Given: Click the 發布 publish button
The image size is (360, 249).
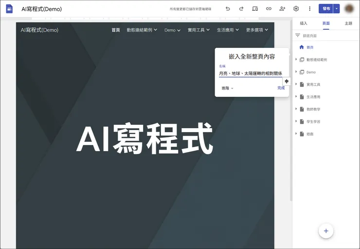Looking at the screenshot, I should [x=326, y=9].
